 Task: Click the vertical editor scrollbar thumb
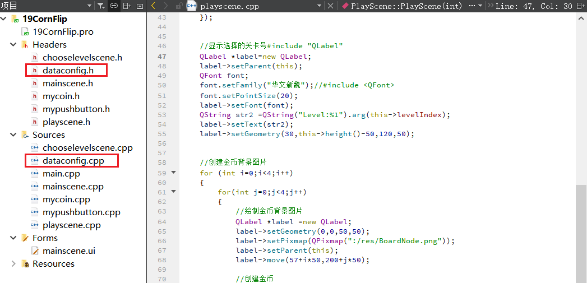tap(581, 234)
